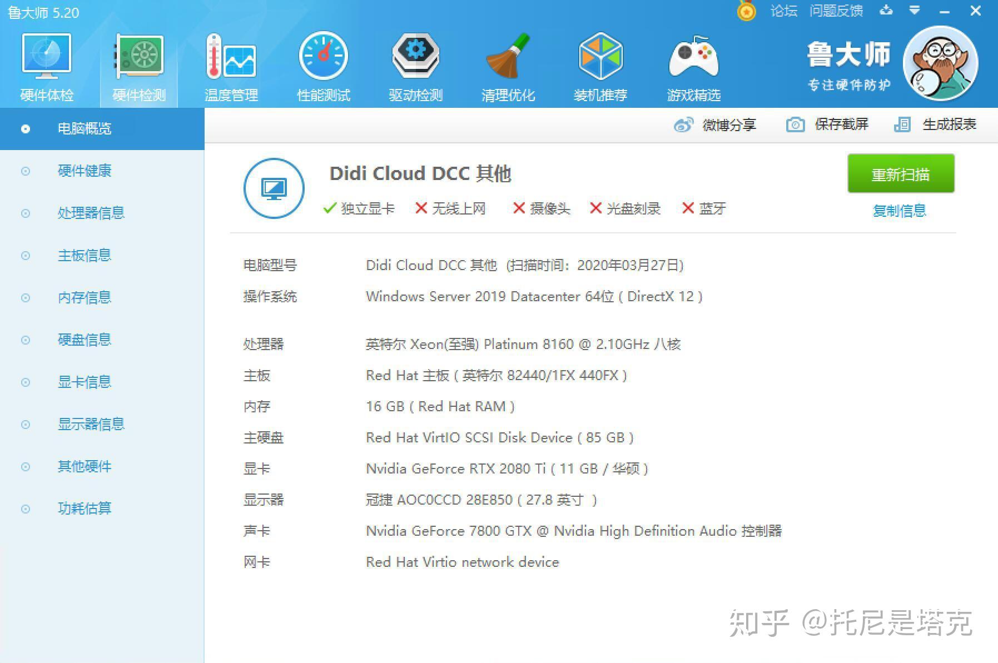Click the 摄像头 status indicator

tap(542, 208)
